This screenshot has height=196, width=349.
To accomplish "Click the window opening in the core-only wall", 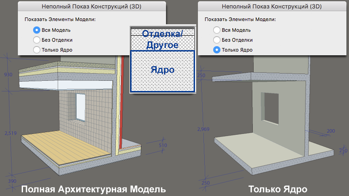I will tap(270, 108).
